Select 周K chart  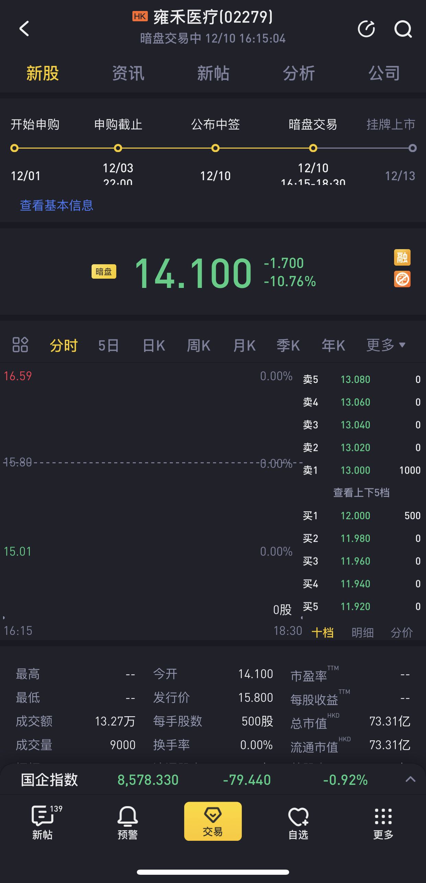pos(199,345)
